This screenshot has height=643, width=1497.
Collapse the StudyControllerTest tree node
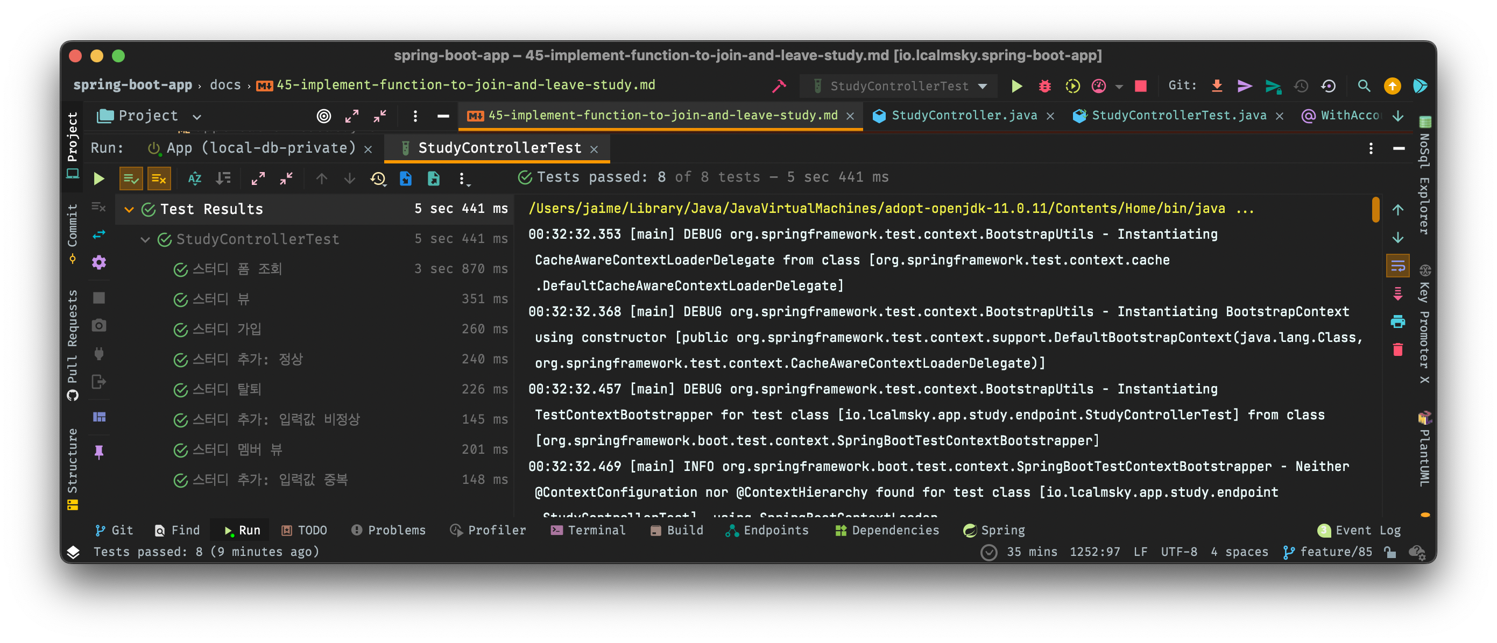coord(145,239)
